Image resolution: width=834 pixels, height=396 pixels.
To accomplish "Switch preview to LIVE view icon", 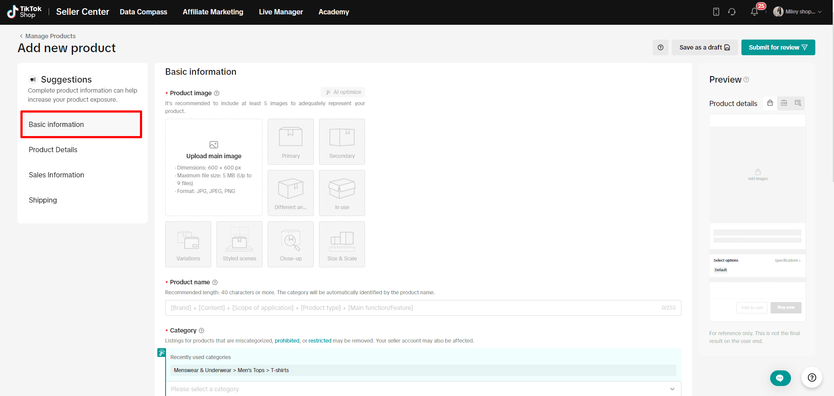I will tap(784, 103).
